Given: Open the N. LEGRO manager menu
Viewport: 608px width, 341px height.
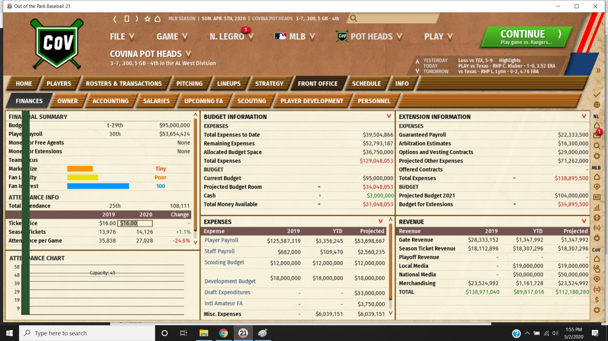Looking at the screenshot, I should coord(231,37).
